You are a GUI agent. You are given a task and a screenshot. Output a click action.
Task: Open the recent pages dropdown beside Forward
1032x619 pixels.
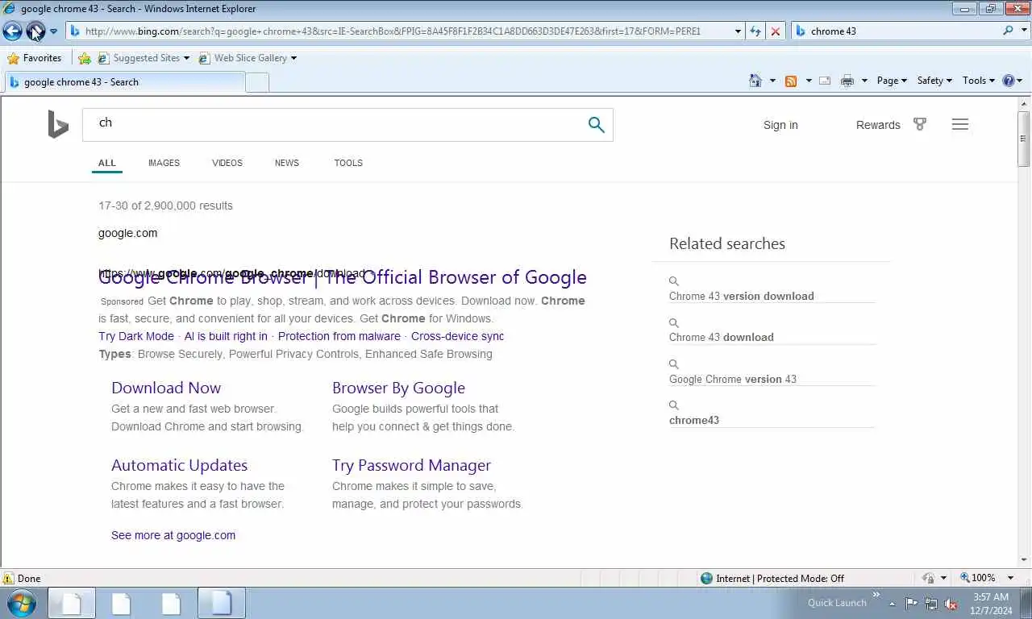click(53, 31)
